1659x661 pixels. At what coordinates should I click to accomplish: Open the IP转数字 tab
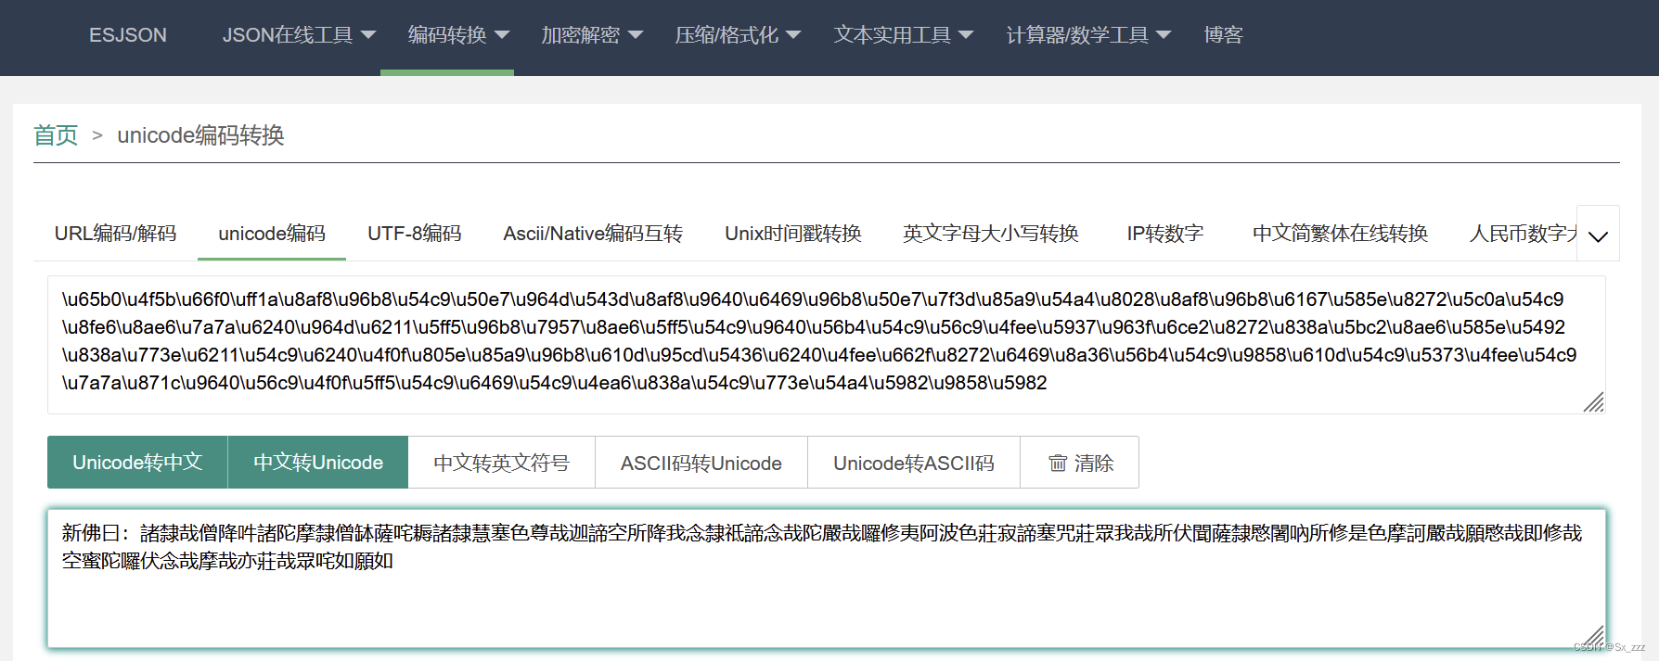click(1165, 234)
